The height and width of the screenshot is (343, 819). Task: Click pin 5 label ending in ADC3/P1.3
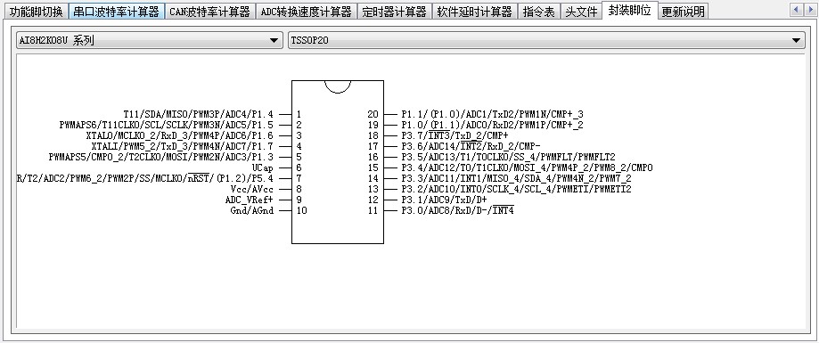tap(161, 157)
